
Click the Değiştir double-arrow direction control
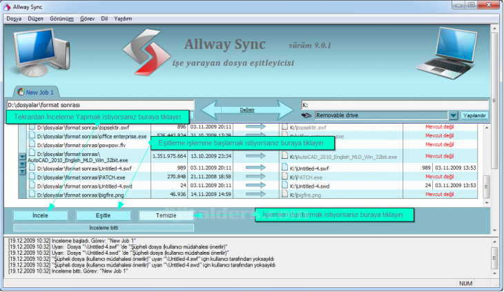246,110
